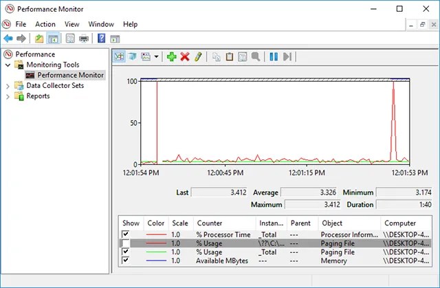Uncheck Show for _Total % Usage row
This screenshot has height=288, width=440.
coord(125,252)
